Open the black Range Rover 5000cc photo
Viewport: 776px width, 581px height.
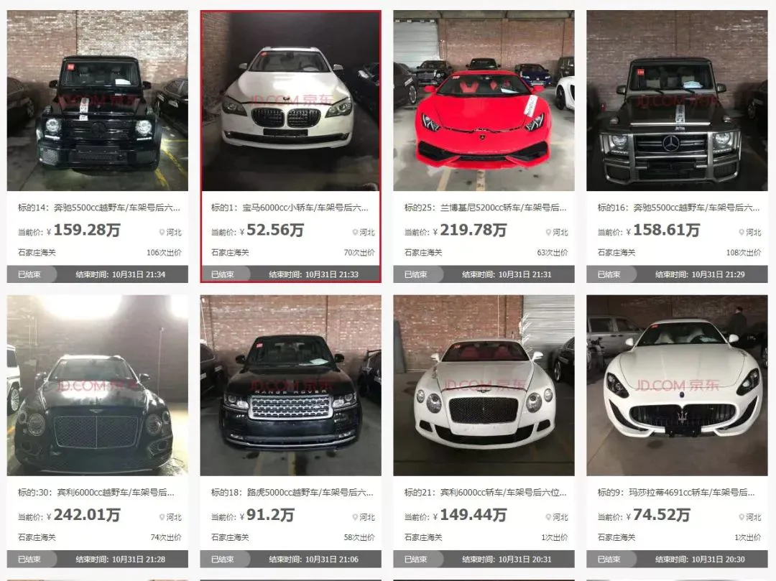pos(290,385)
